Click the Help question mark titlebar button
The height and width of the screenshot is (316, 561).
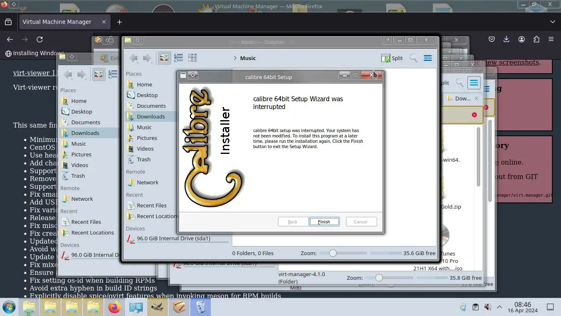[387, 40]
